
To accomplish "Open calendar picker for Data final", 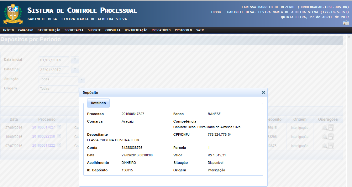I will [75, 70].
